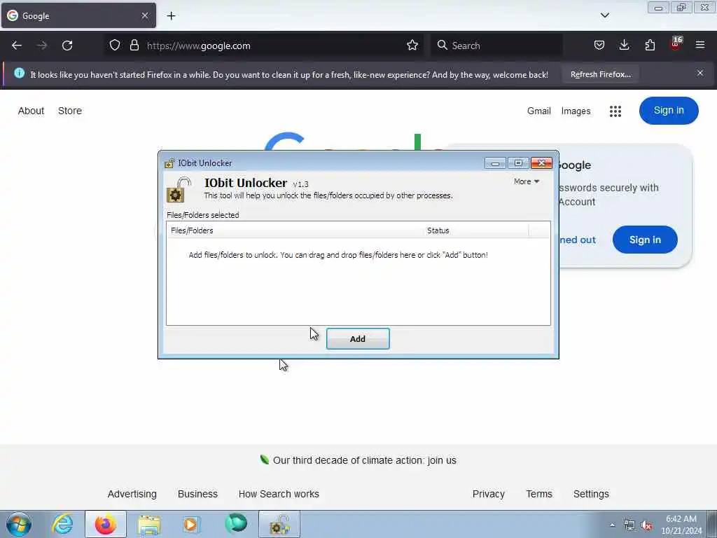
Task: Open Windows Media Player from taskbar
Action: pos(191,524)
